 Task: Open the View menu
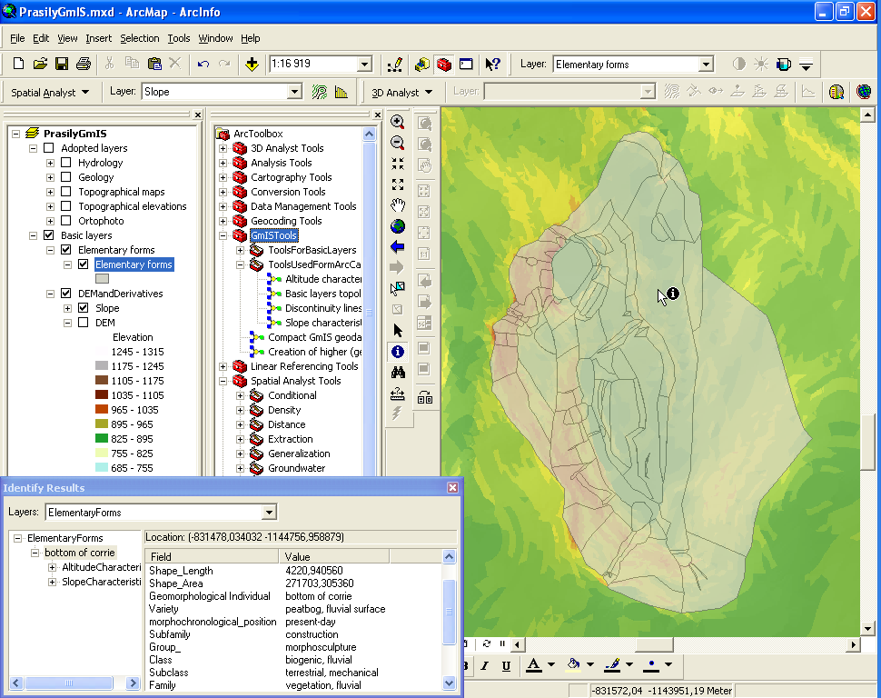tap(67, 38)
